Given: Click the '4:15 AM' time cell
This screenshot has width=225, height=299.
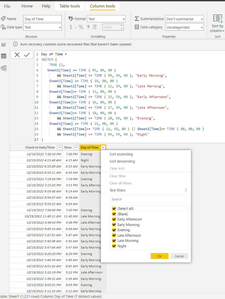Looking at the screenshot, I should [x=71, y=160].
